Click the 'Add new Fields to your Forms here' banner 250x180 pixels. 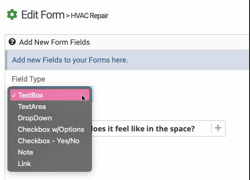coord(127,60)
